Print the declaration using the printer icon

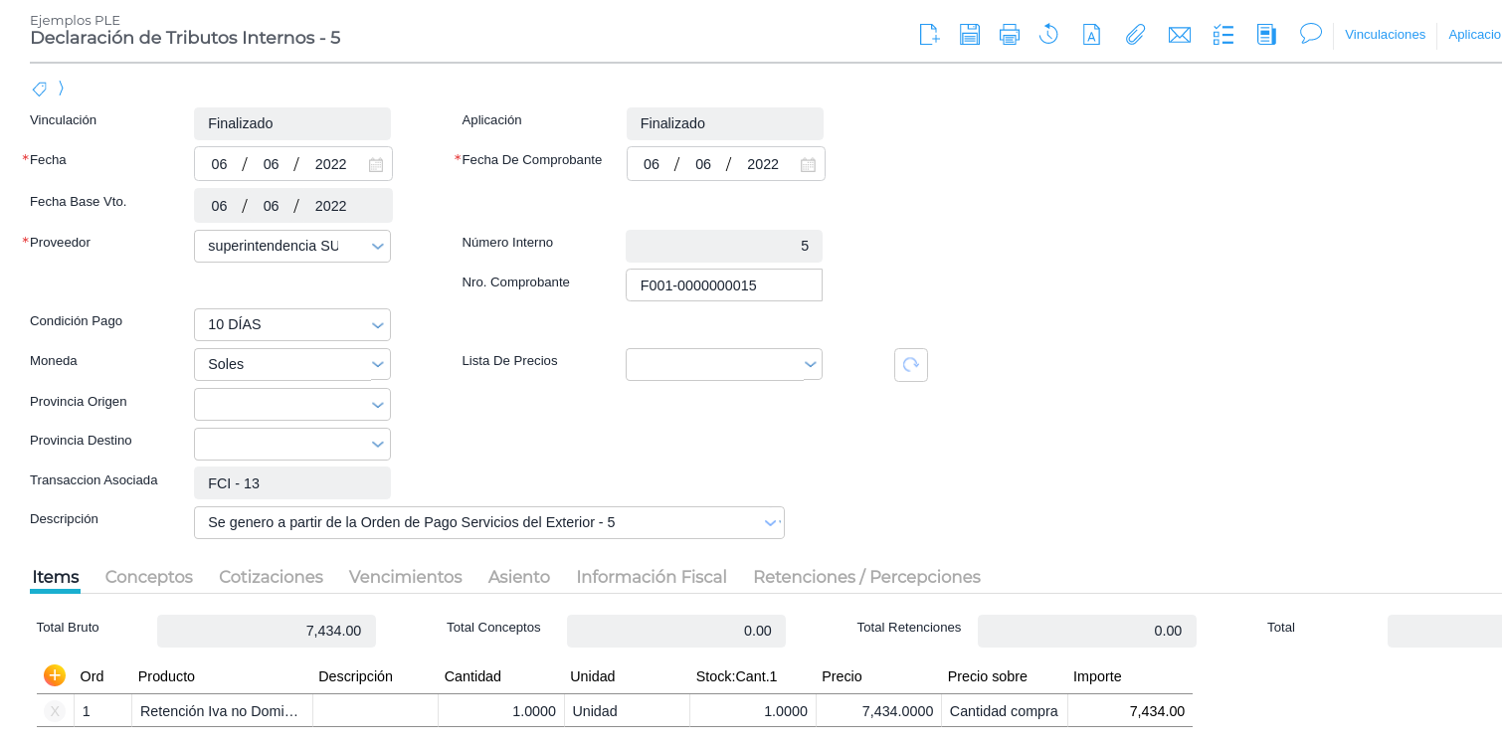point(1010,35)
